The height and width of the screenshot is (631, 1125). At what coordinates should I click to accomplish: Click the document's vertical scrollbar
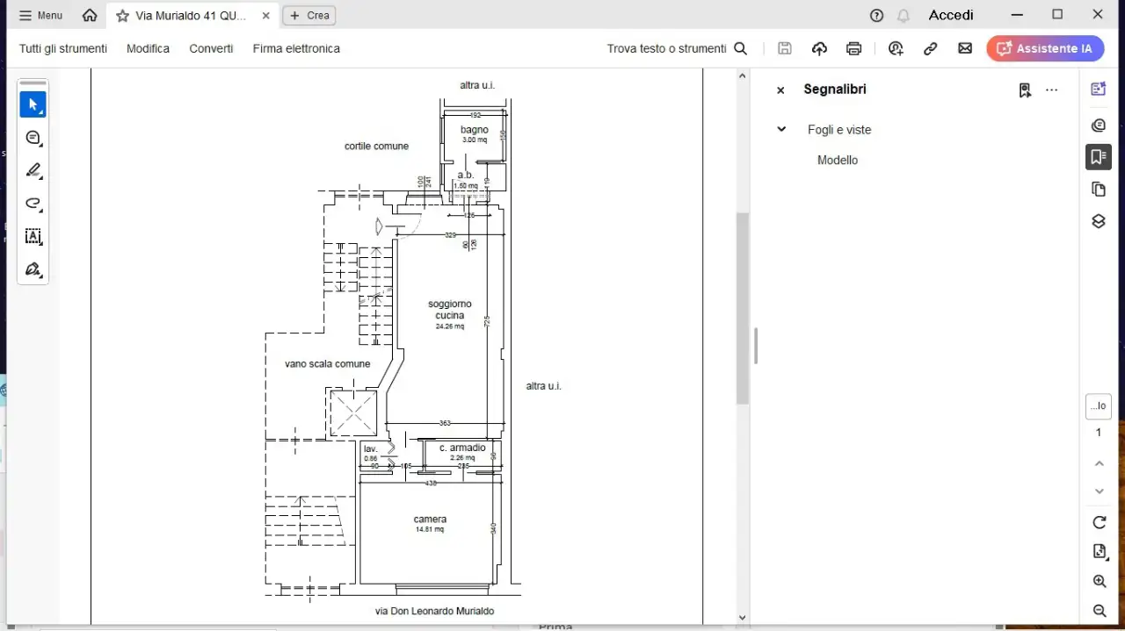point(742,307)
